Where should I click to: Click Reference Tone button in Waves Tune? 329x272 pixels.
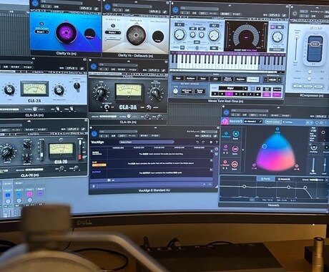[x=187, y=91]
